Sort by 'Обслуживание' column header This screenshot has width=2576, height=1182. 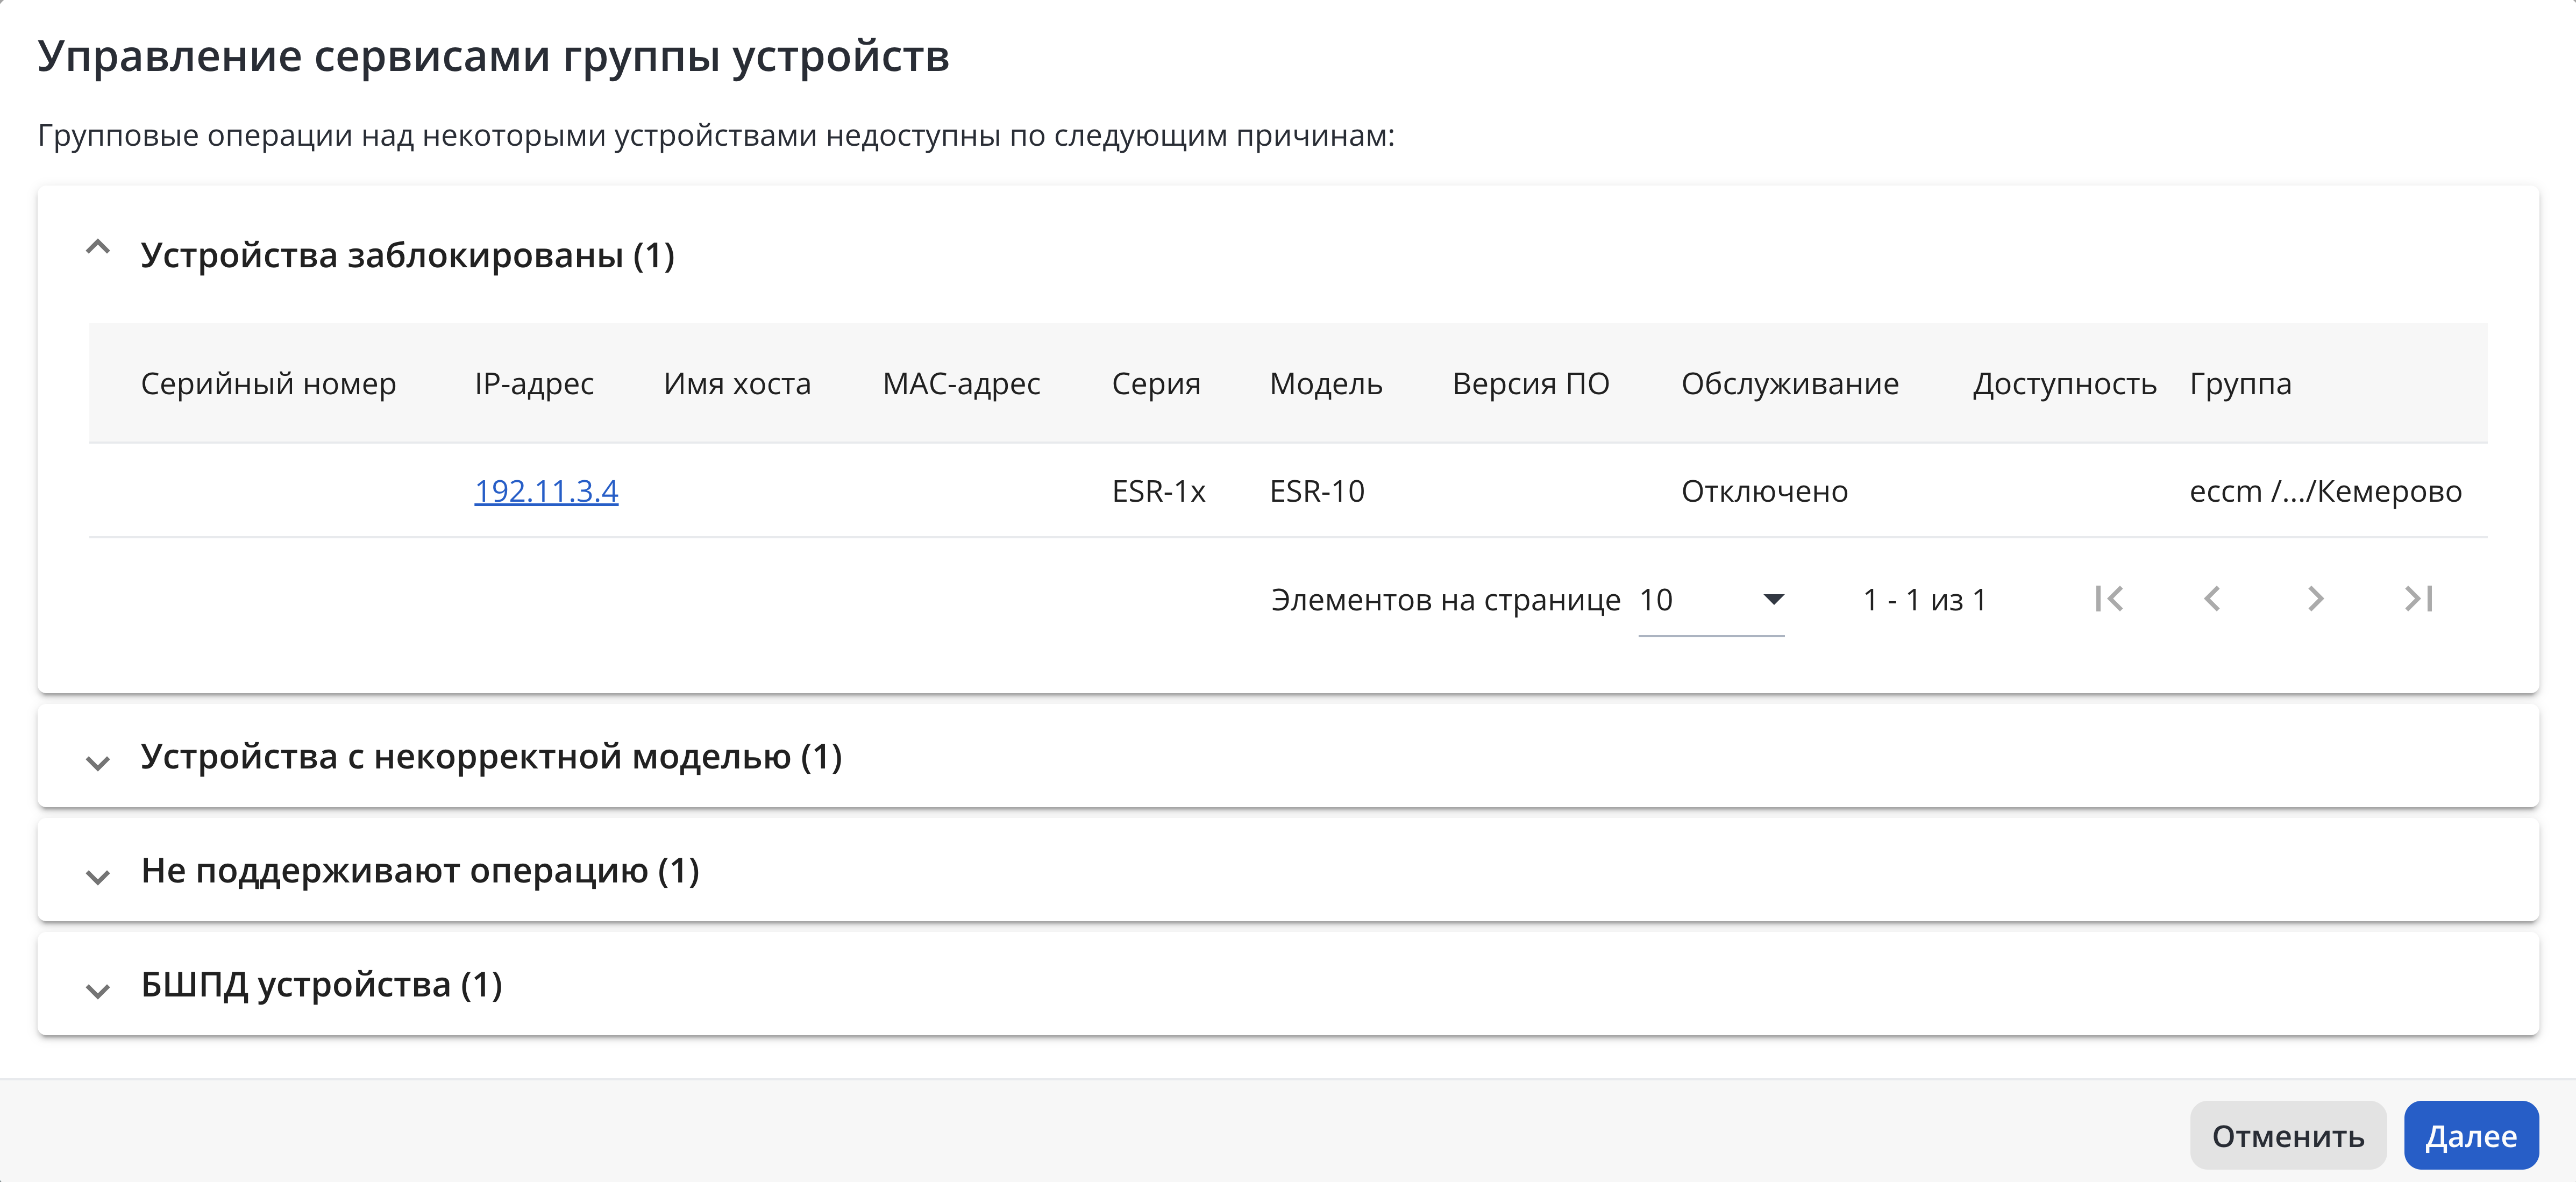point(1790,384)
